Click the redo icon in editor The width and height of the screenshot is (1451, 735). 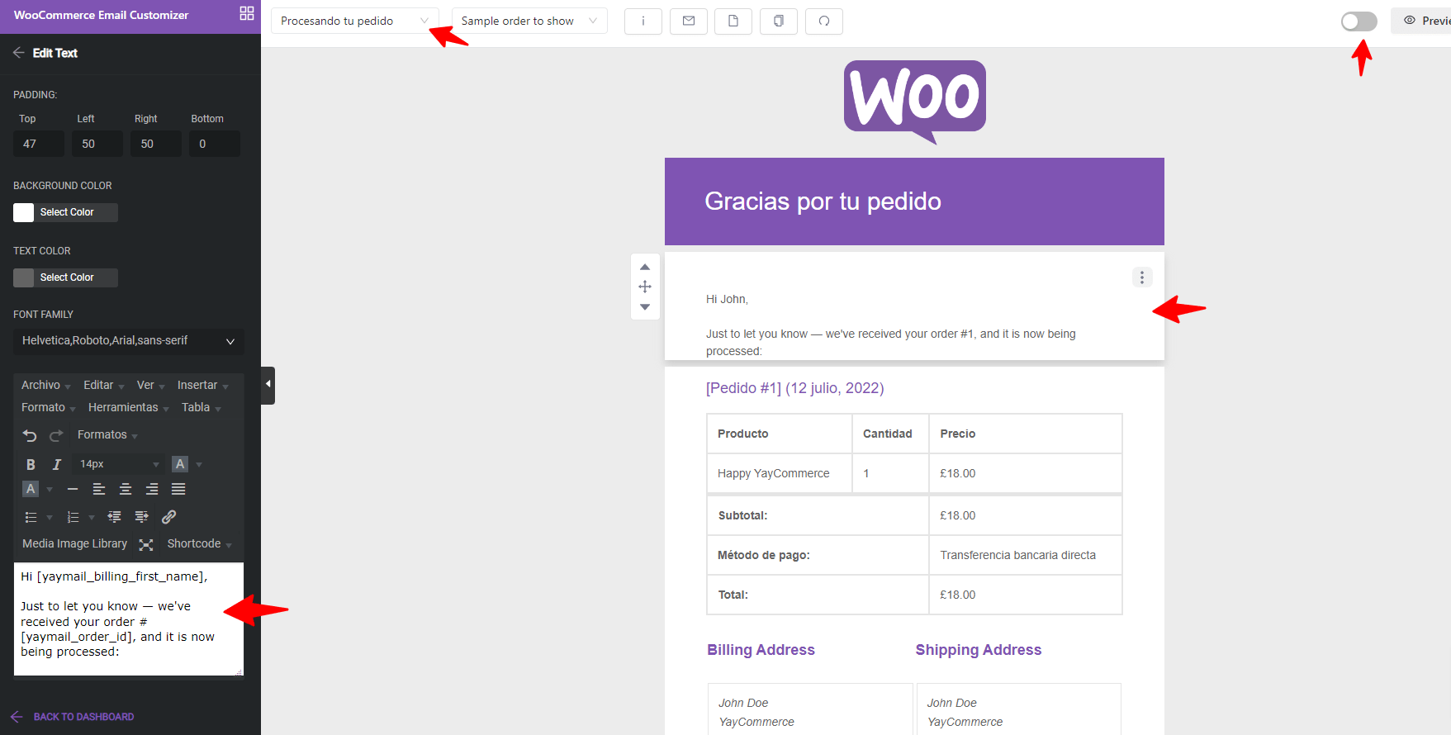[56, 435]
